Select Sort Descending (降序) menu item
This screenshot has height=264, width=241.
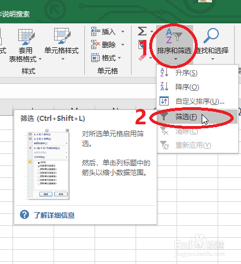(x=197, y=87)
